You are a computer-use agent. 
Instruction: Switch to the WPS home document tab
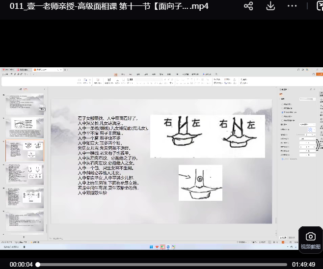point(8,70)
